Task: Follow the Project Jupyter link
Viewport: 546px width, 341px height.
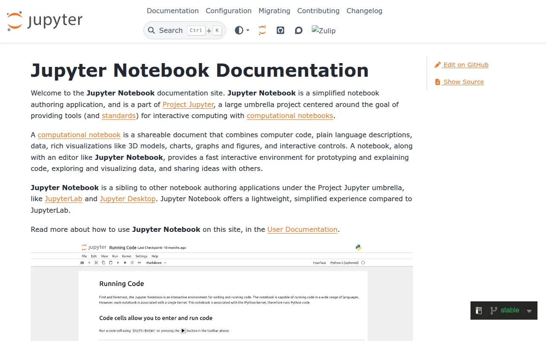Action: point(188,104)
